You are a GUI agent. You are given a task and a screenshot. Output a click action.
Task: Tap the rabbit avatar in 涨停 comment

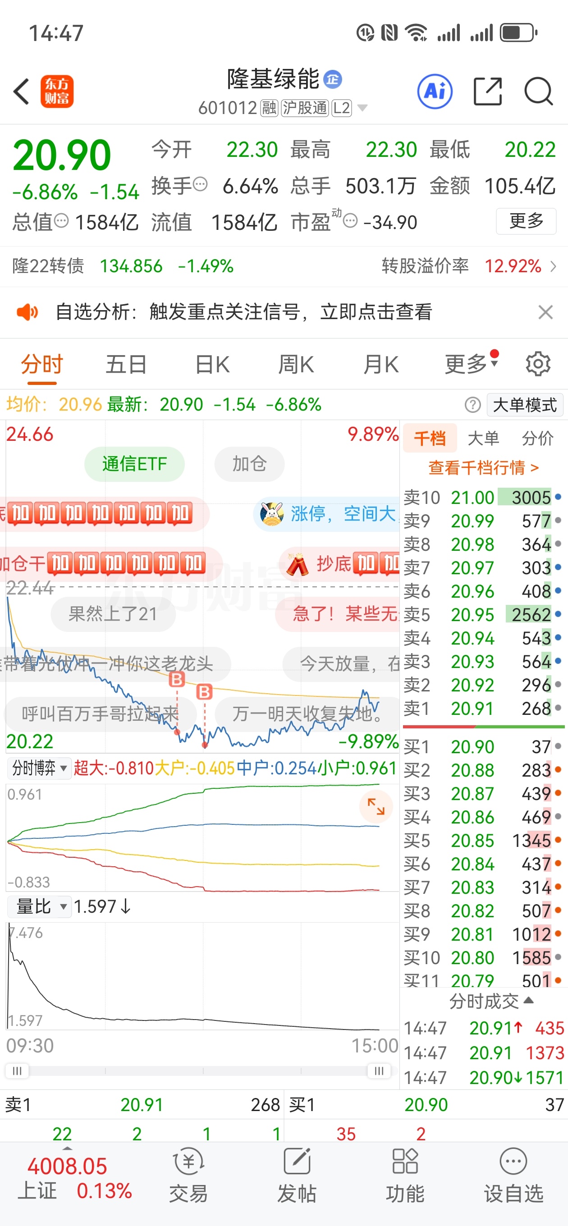(272, 514)
